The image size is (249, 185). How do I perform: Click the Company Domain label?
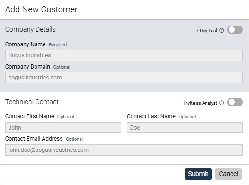[27, 67]
